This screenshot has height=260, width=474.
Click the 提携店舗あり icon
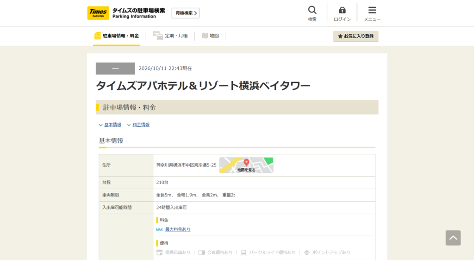[x=159, y=253]
